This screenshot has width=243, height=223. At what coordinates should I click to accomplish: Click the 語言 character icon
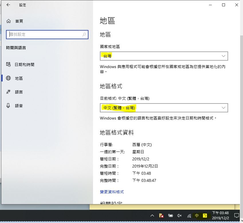8,92
